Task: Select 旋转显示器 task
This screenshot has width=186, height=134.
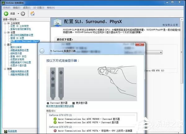Action: click(16, 53)
